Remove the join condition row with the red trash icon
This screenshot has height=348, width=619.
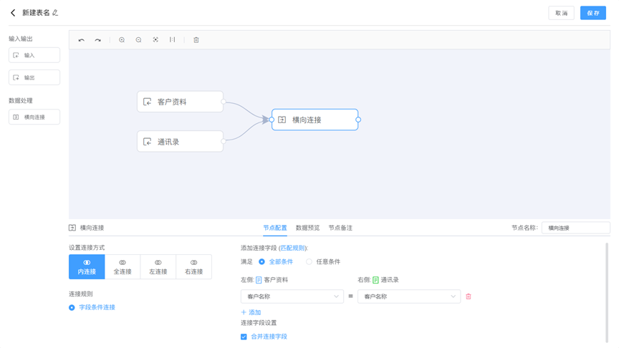point(469,296)
